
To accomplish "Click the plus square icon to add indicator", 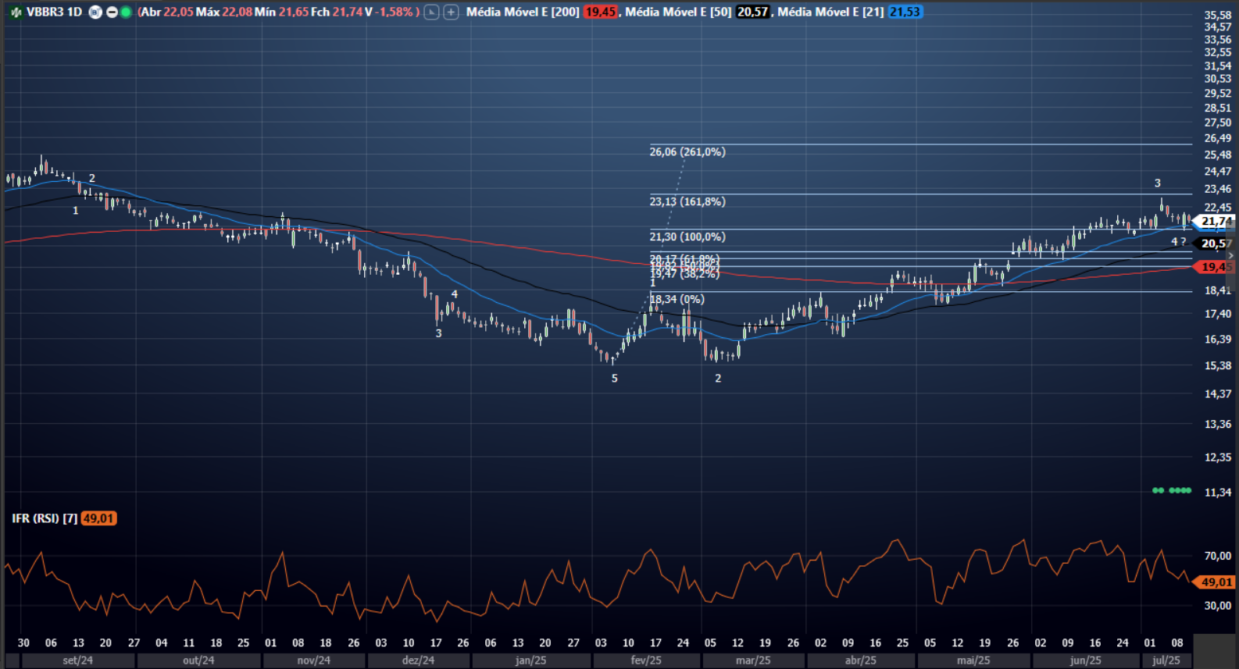I will pos(451,12).
